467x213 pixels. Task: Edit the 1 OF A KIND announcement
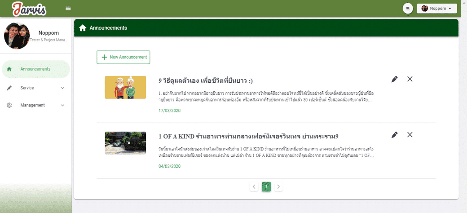(x=394, y=135)
